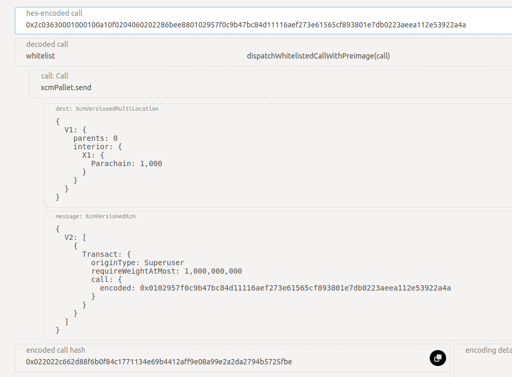
Task: Click the call: Call label
Action: tap(54, 76)
